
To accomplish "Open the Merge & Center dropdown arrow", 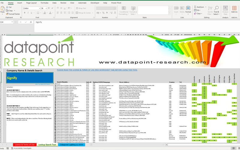I will [x=93, y=13].
